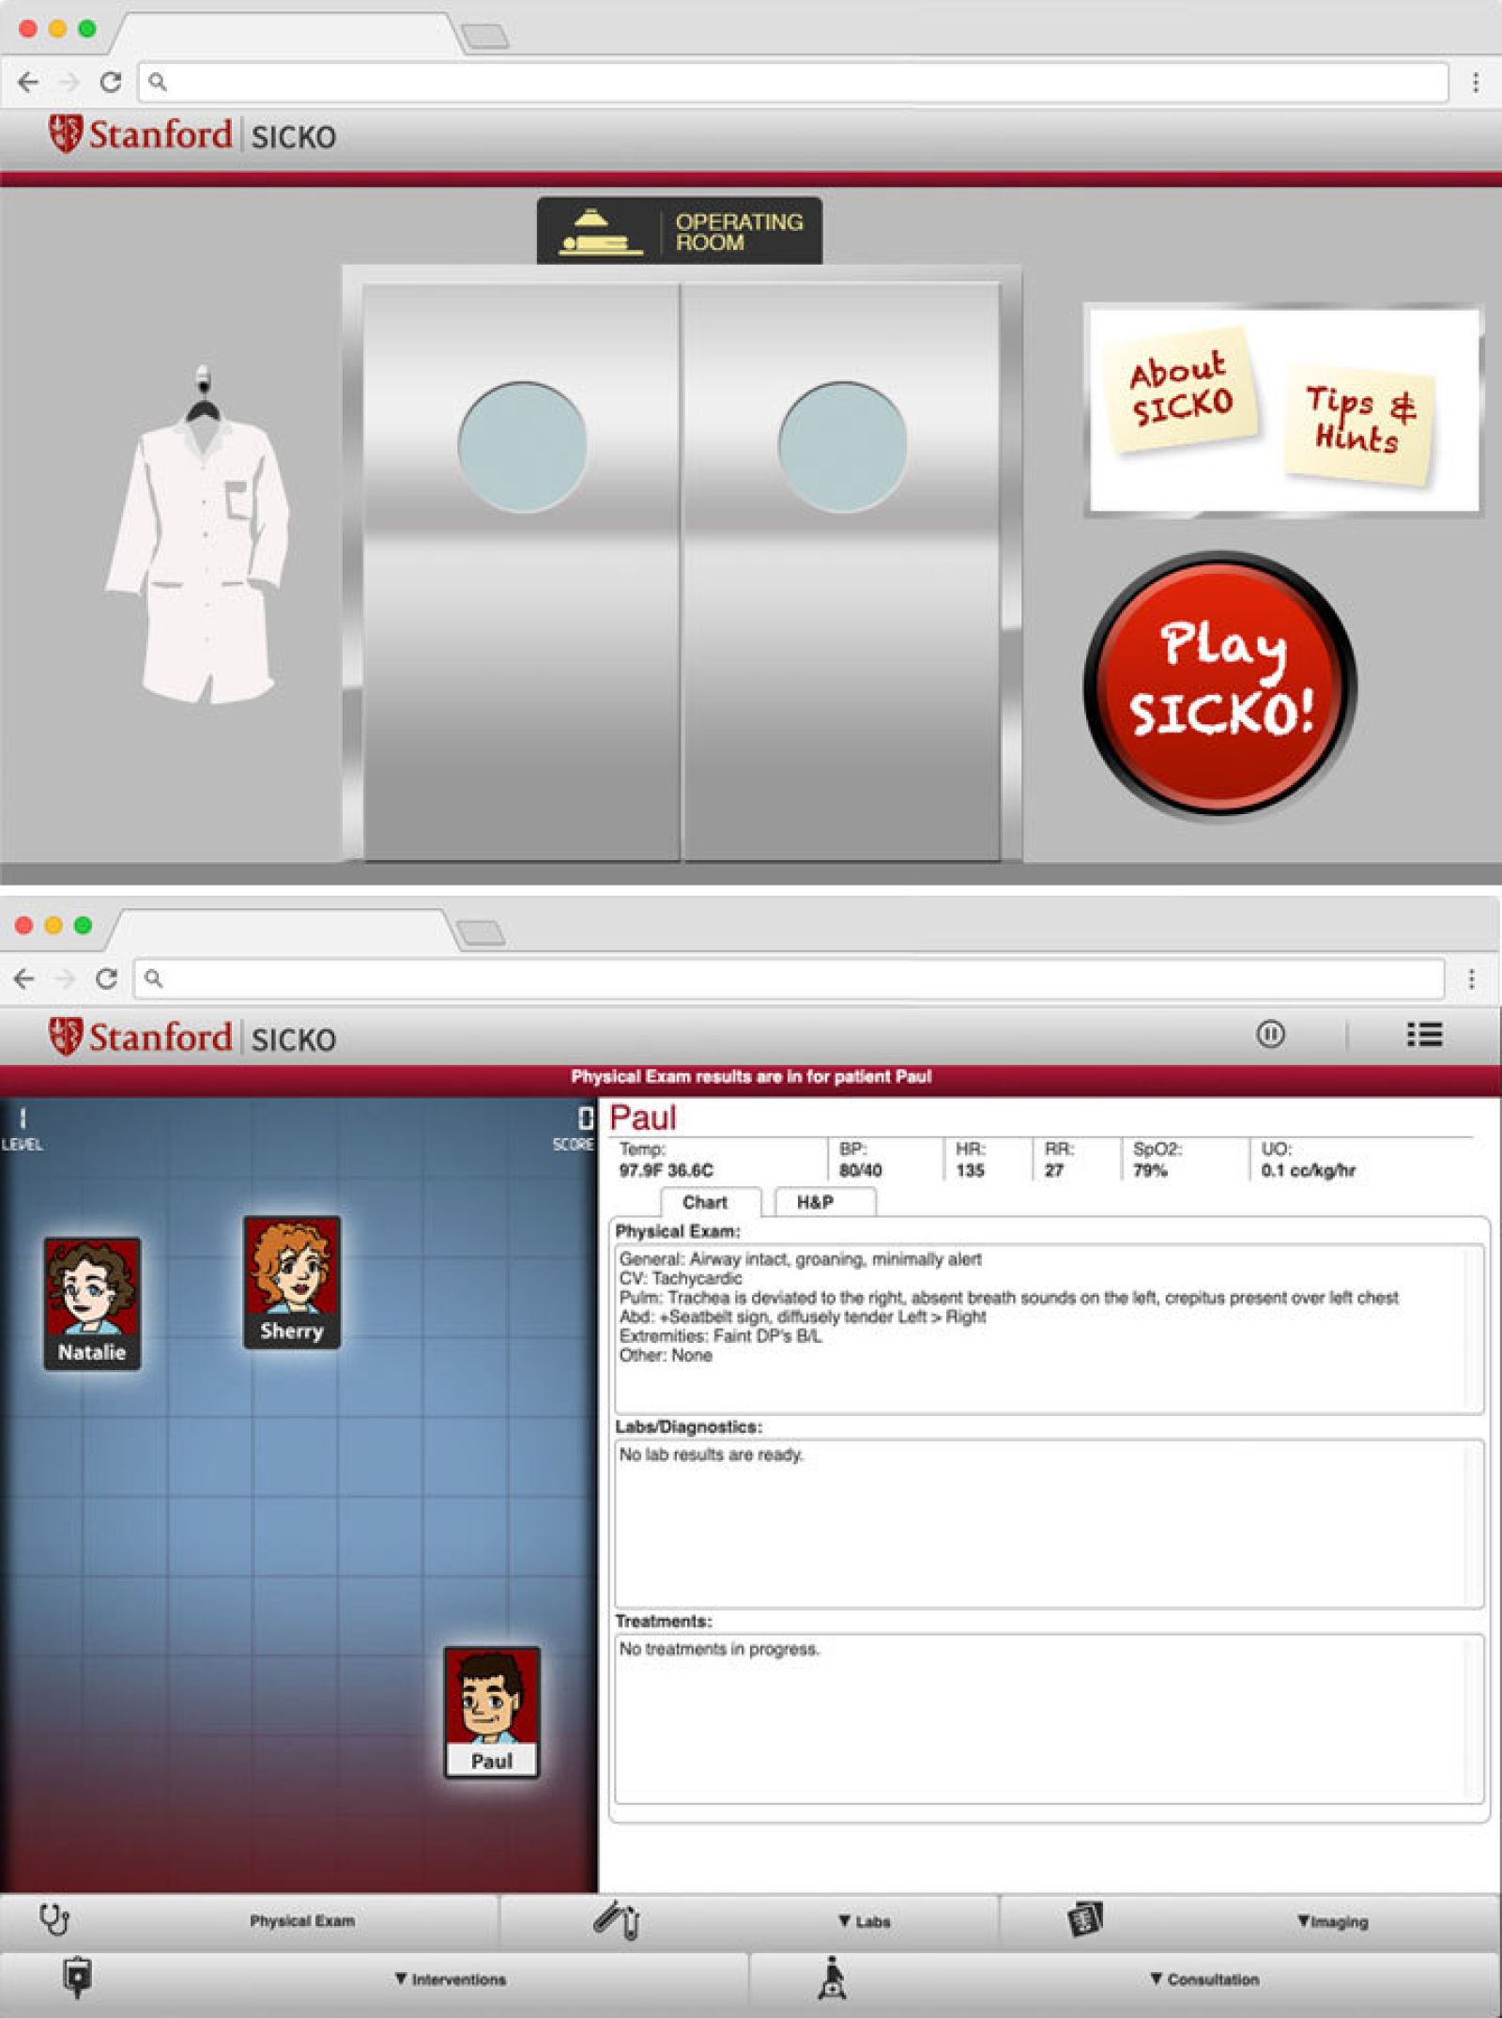Open three-dot menu in top browser window
Screen dimensions: 1502x2018
[x=1476, y=83]
